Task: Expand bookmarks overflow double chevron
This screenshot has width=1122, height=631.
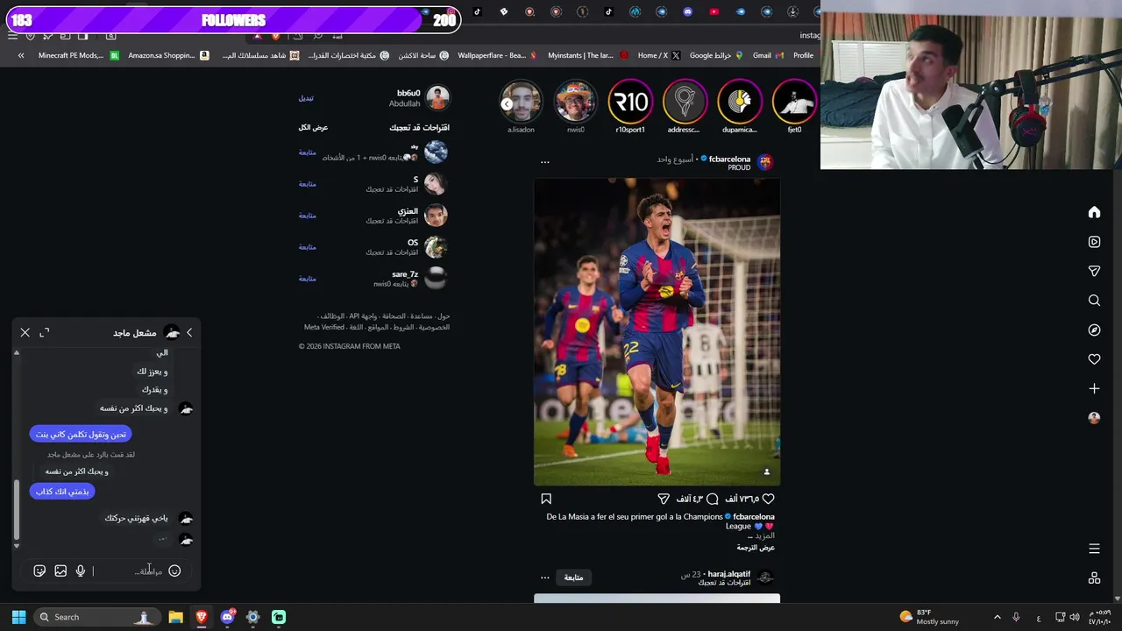Action: [x=21, y=55]
